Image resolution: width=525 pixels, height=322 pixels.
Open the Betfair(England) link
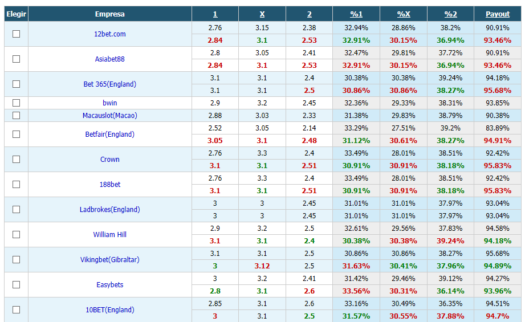coord(110,134)
